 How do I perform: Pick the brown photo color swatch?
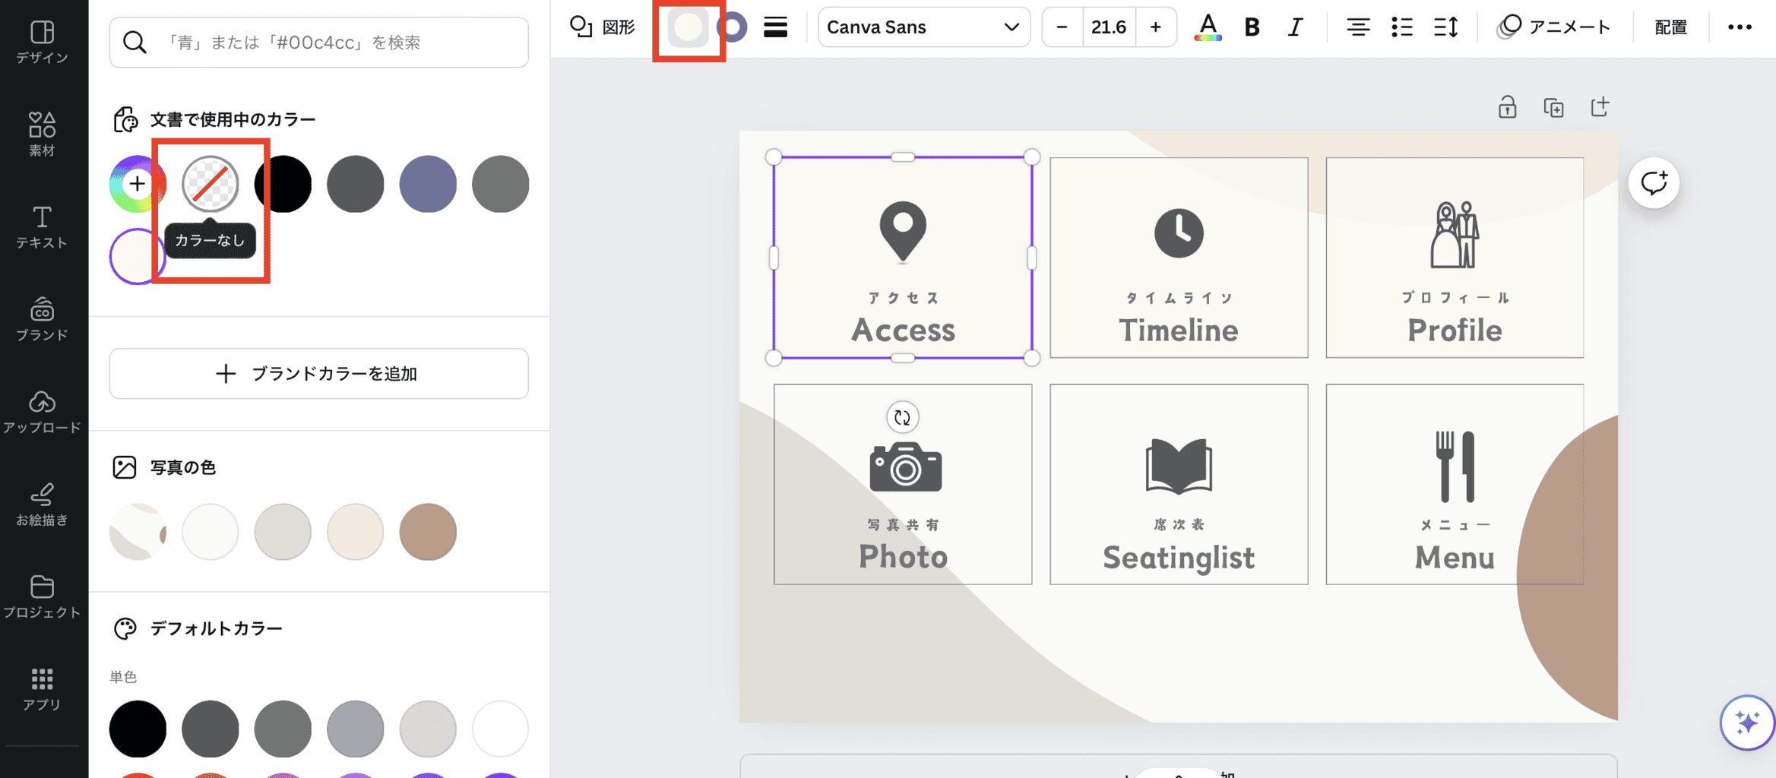428,532
